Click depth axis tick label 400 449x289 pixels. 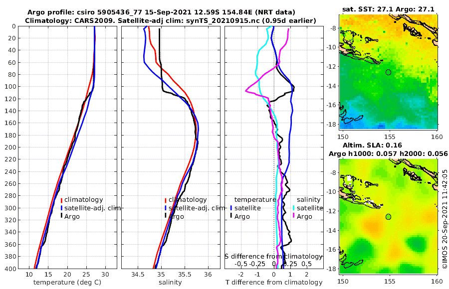tap(9, 269)
